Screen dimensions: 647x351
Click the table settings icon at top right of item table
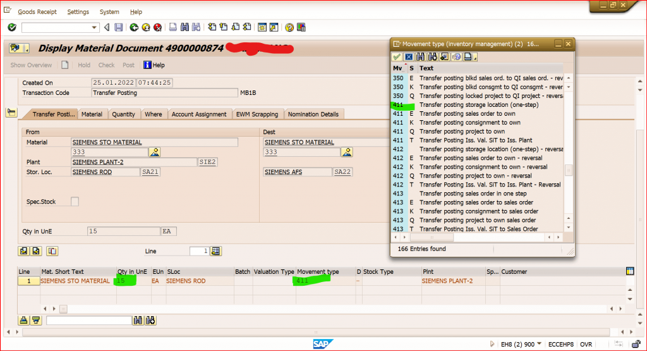point(630,271)
